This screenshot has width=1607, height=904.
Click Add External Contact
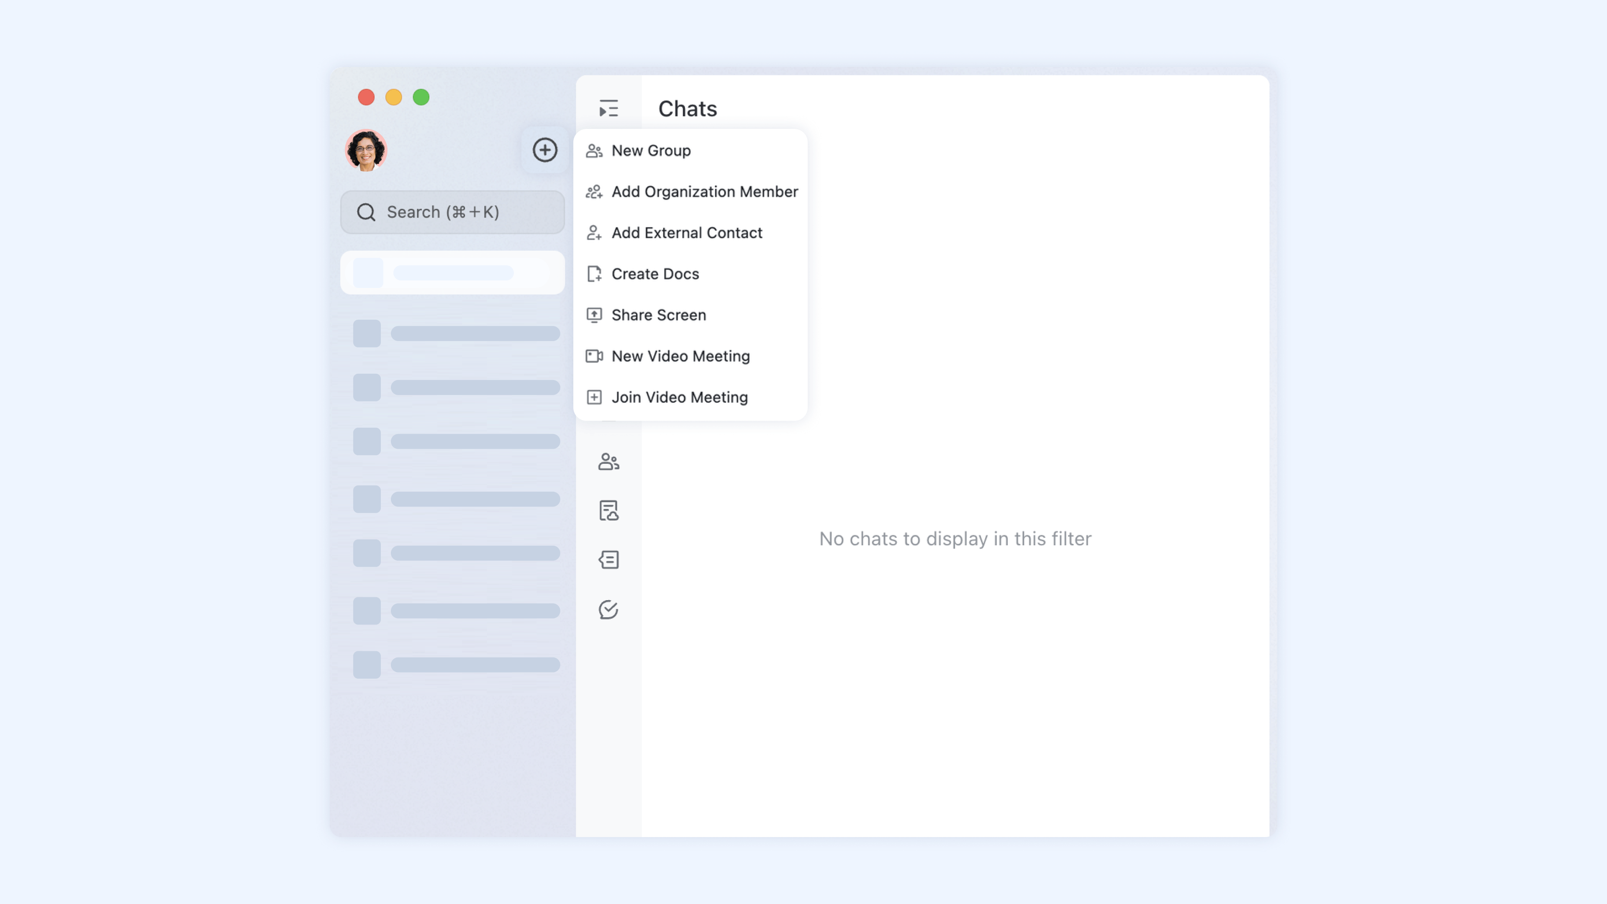[687, 233]
